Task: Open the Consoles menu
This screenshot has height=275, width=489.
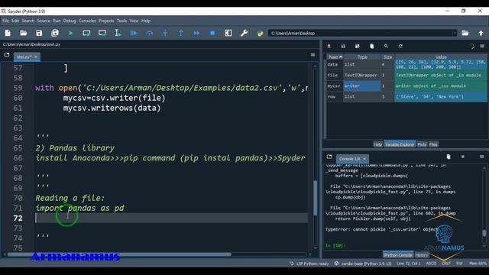Action: point(87,21)
